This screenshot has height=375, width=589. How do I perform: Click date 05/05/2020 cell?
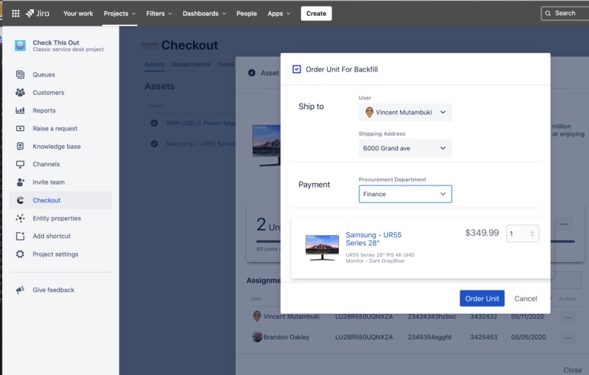pyautogui.click(x=528, y=338)
